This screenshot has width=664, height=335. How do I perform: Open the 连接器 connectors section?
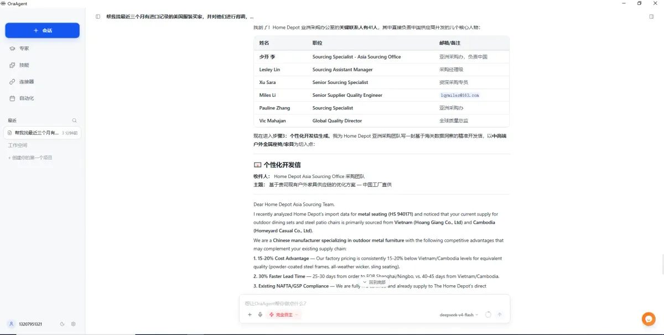[22, 82]
